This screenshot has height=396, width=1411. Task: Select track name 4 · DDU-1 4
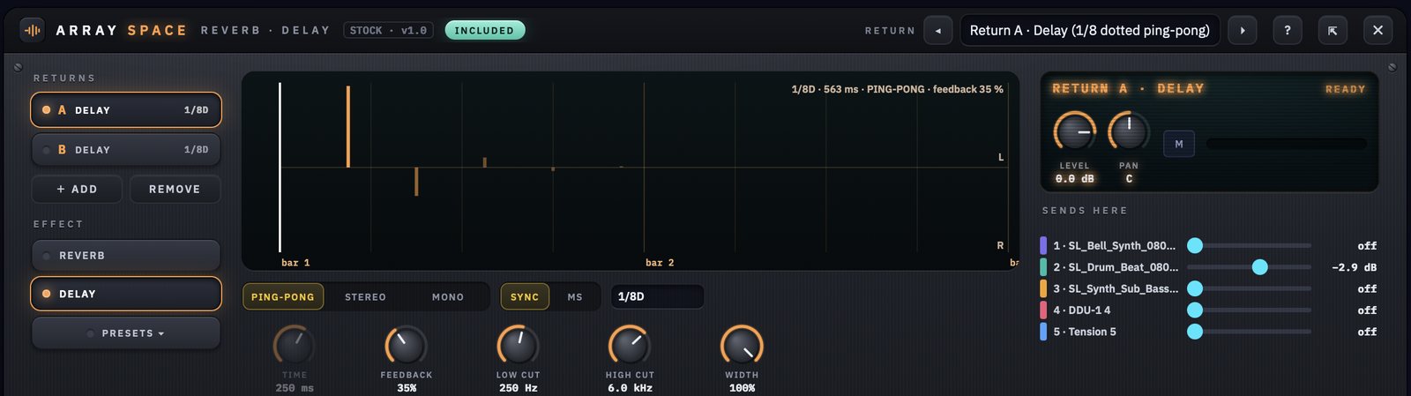coord(1082,310)
